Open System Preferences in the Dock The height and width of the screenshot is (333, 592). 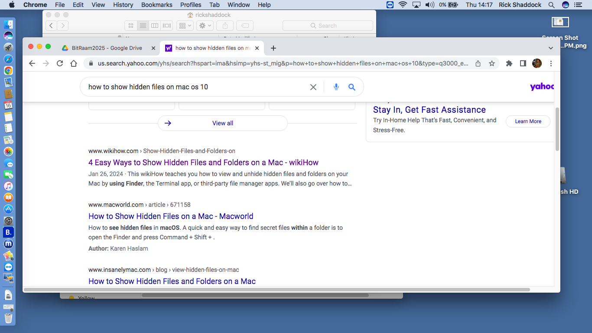click(x=8, y=221)
